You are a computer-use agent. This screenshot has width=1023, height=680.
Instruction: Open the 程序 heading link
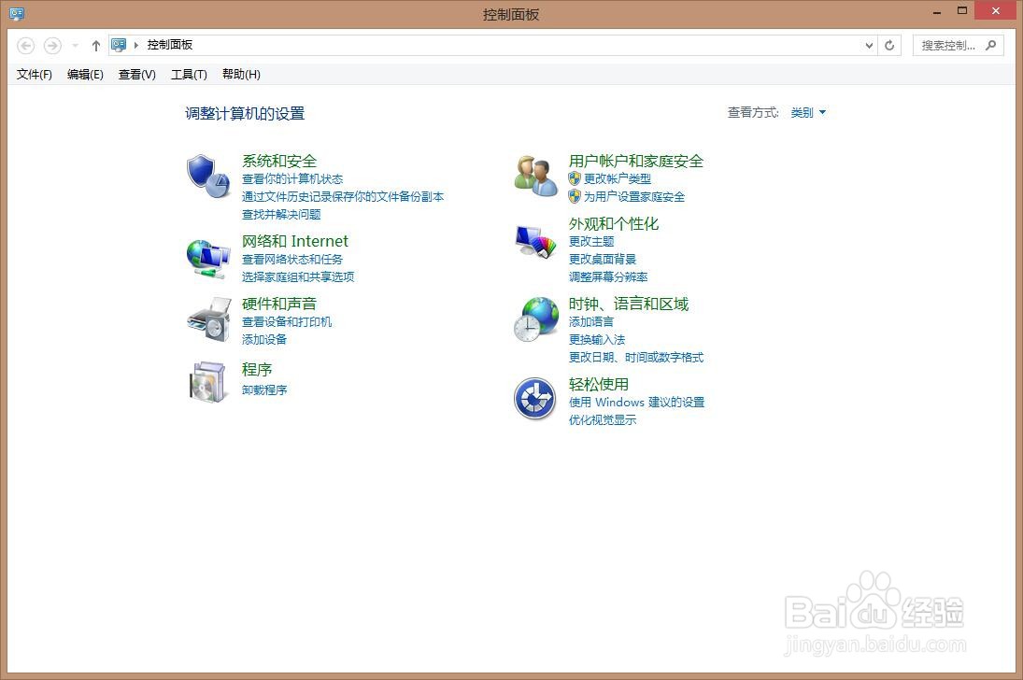(x=256, y=369)
